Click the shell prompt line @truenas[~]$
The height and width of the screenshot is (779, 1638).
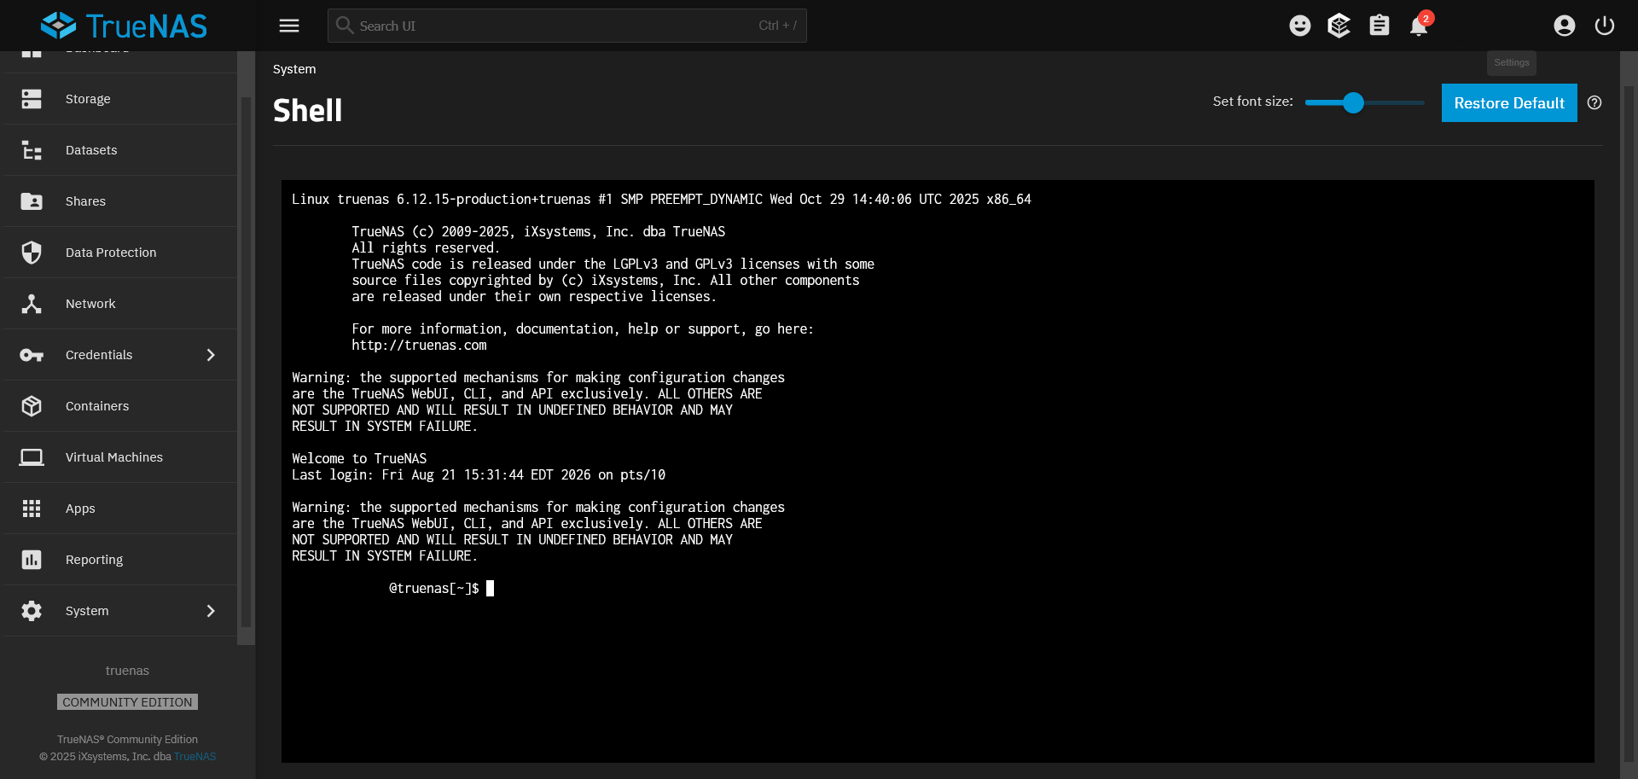coord(433,589)
